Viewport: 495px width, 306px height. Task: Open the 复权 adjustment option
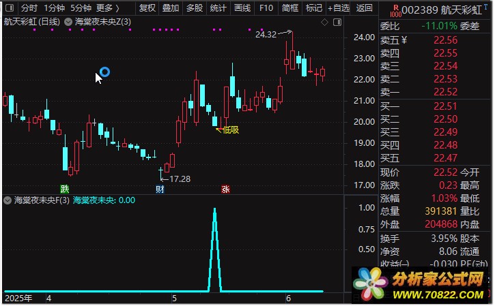[x=147, y=8]
